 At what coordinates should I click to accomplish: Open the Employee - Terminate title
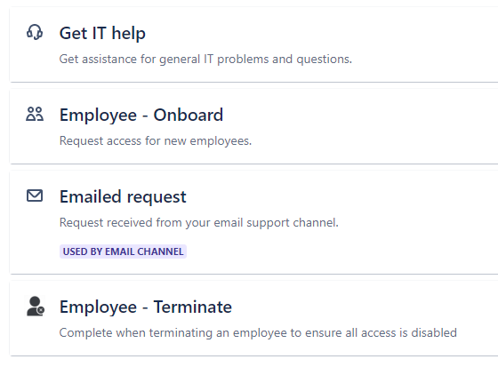tap(146, 307)
